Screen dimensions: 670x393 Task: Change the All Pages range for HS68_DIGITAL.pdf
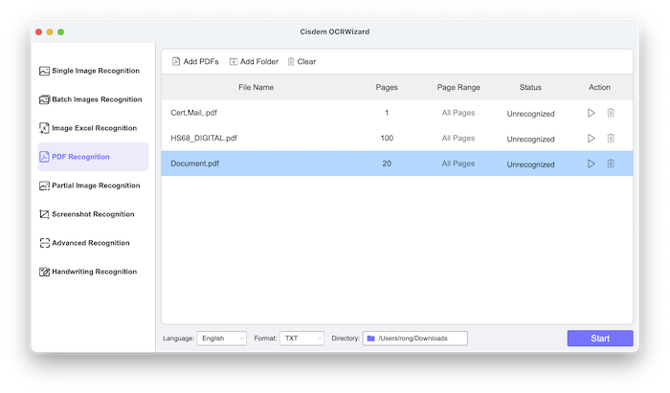pyautogui.click(x=458, y=139)
